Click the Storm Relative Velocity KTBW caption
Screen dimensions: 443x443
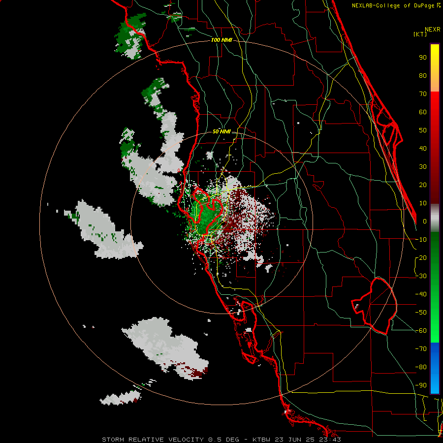[221, 440]
